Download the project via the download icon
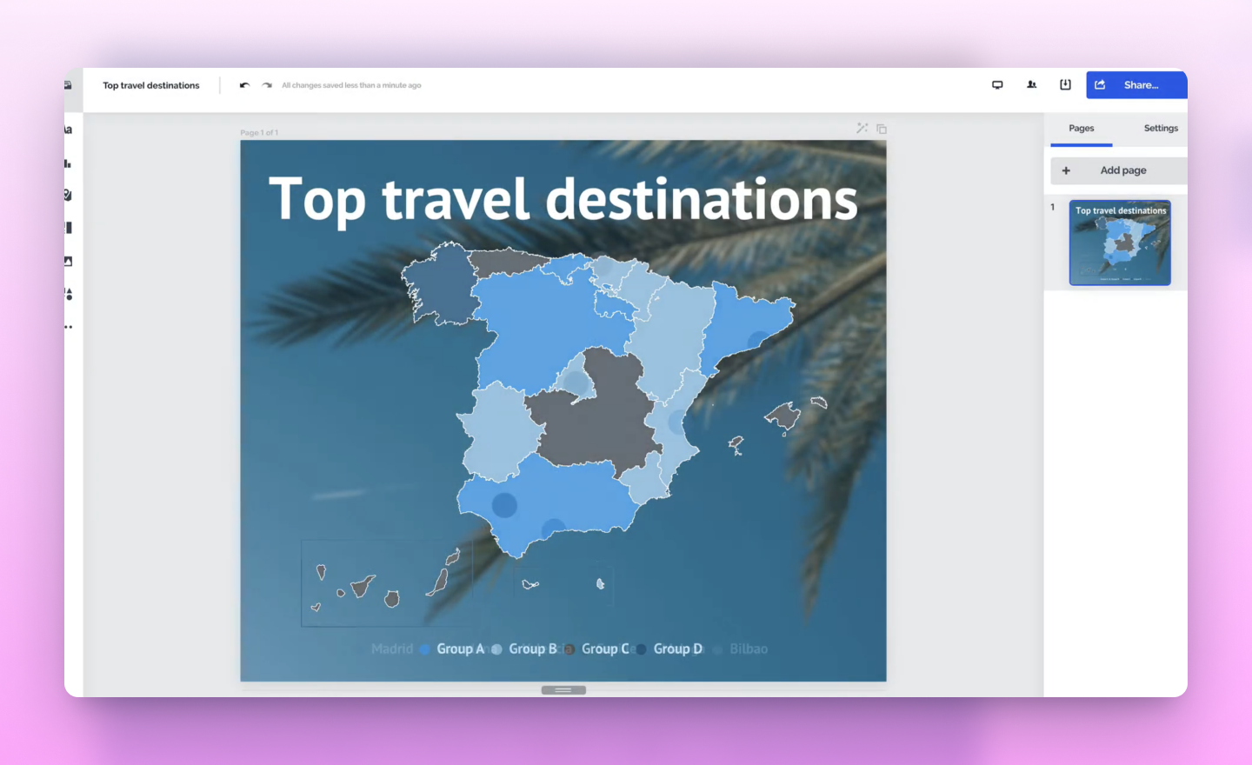The width and height of the screenshot is (1252, 765). click(x=1065, y=84)
